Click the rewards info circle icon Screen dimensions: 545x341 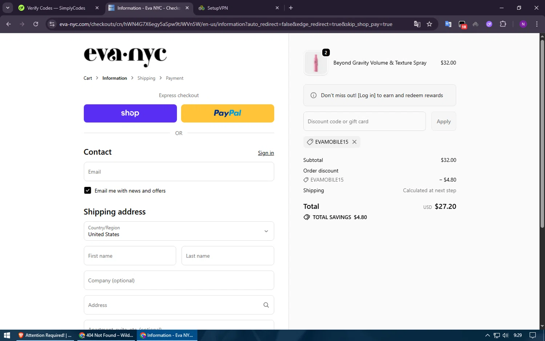click(313, 95)
